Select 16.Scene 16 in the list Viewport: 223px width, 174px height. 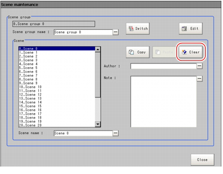coord(57,110)
